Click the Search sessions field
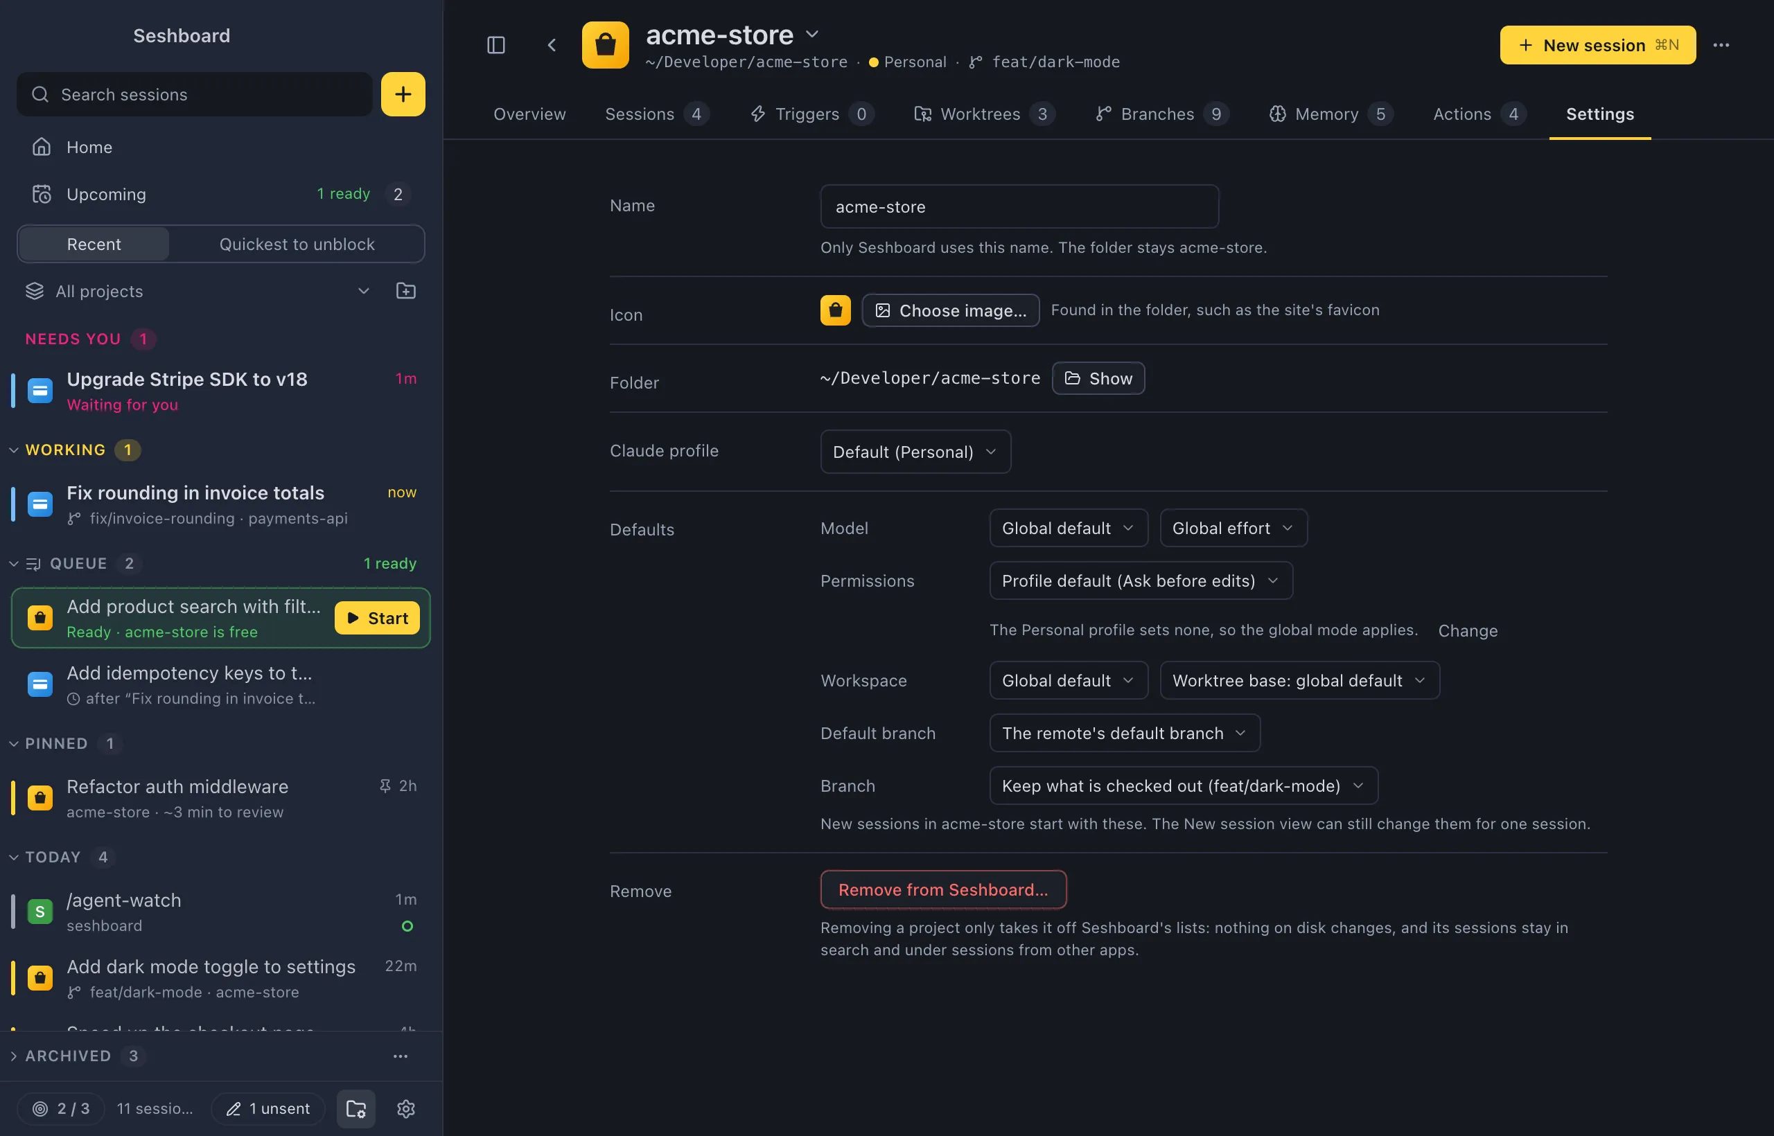Image resolution: width=1774 pixels, height=1136 pixels. [195, 94]
